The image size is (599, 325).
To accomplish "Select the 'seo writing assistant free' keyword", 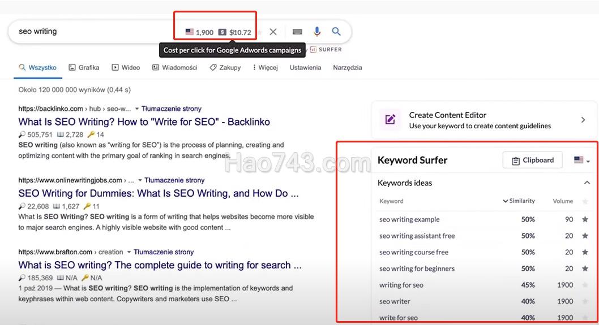I will pos(417,236).
